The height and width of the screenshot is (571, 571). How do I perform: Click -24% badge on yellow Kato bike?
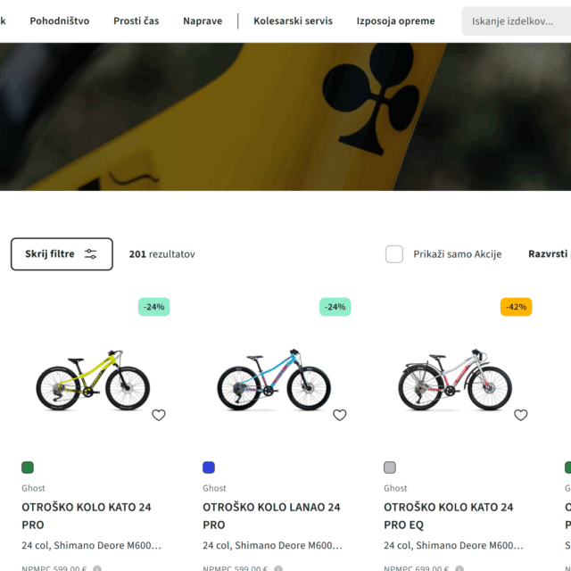coord(154,307)
